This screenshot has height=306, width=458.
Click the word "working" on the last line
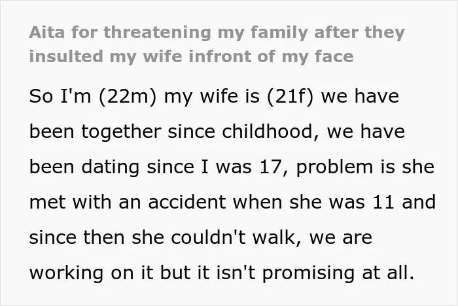click(x=66, y=273)
